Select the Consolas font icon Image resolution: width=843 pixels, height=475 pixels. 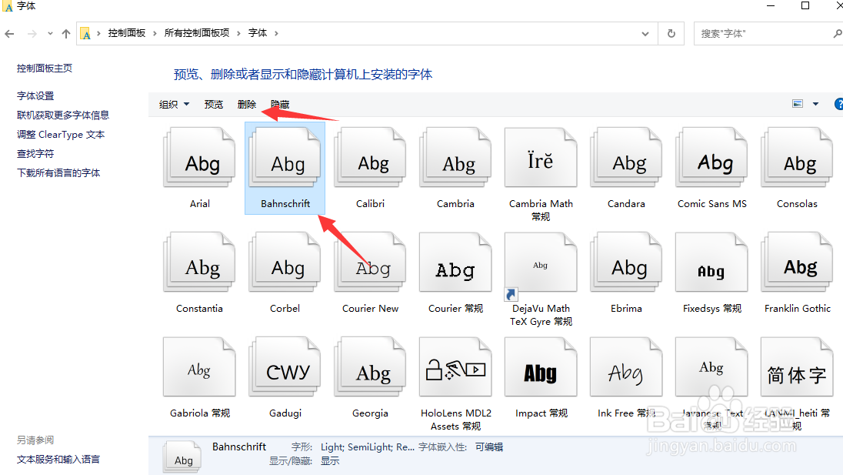pyautogui.click(x=797, y=157)
